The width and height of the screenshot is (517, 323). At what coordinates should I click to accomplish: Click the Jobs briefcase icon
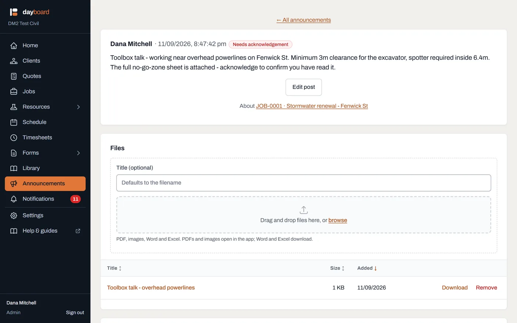[14, 92]
